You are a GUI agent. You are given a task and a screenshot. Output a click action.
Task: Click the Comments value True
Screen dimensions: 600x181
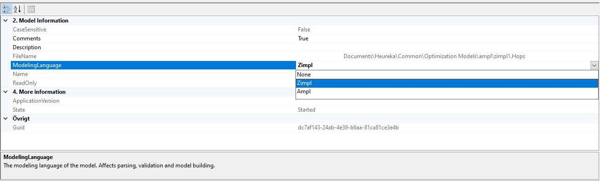(303, 38)
